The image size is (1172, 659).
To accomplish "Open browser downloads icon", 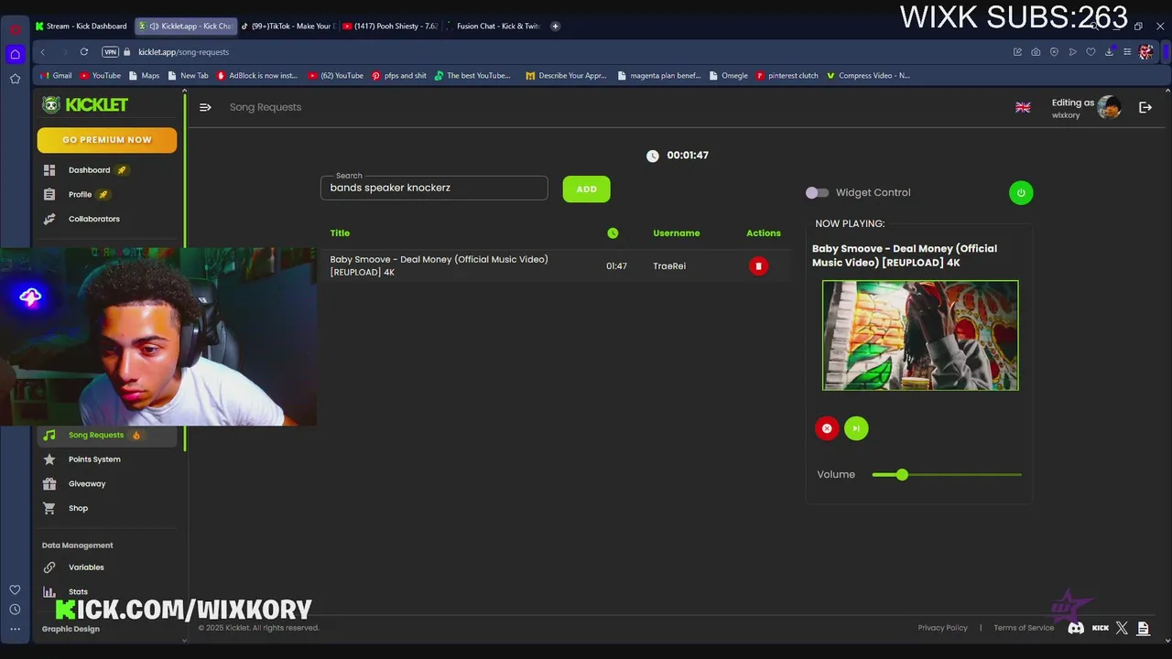I will 1109,52.
